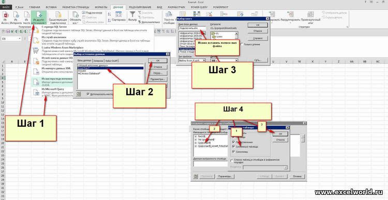Open 'Тип файлов' combo box
Screen dimensions: 388x200
tap(192, 60)
